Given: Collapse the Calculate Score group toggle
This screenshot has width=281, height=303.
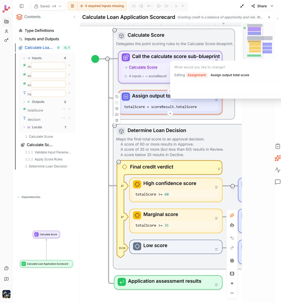Looking at the screenshot, I should (x=115, y=30).
